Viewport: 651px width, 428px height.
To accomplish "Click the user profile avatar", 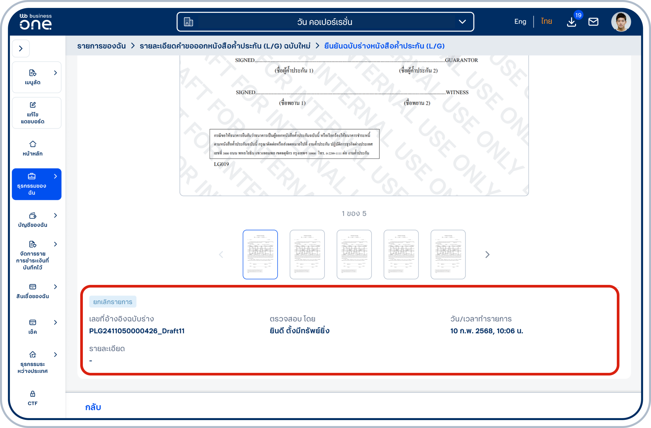I will pos(621,22).
